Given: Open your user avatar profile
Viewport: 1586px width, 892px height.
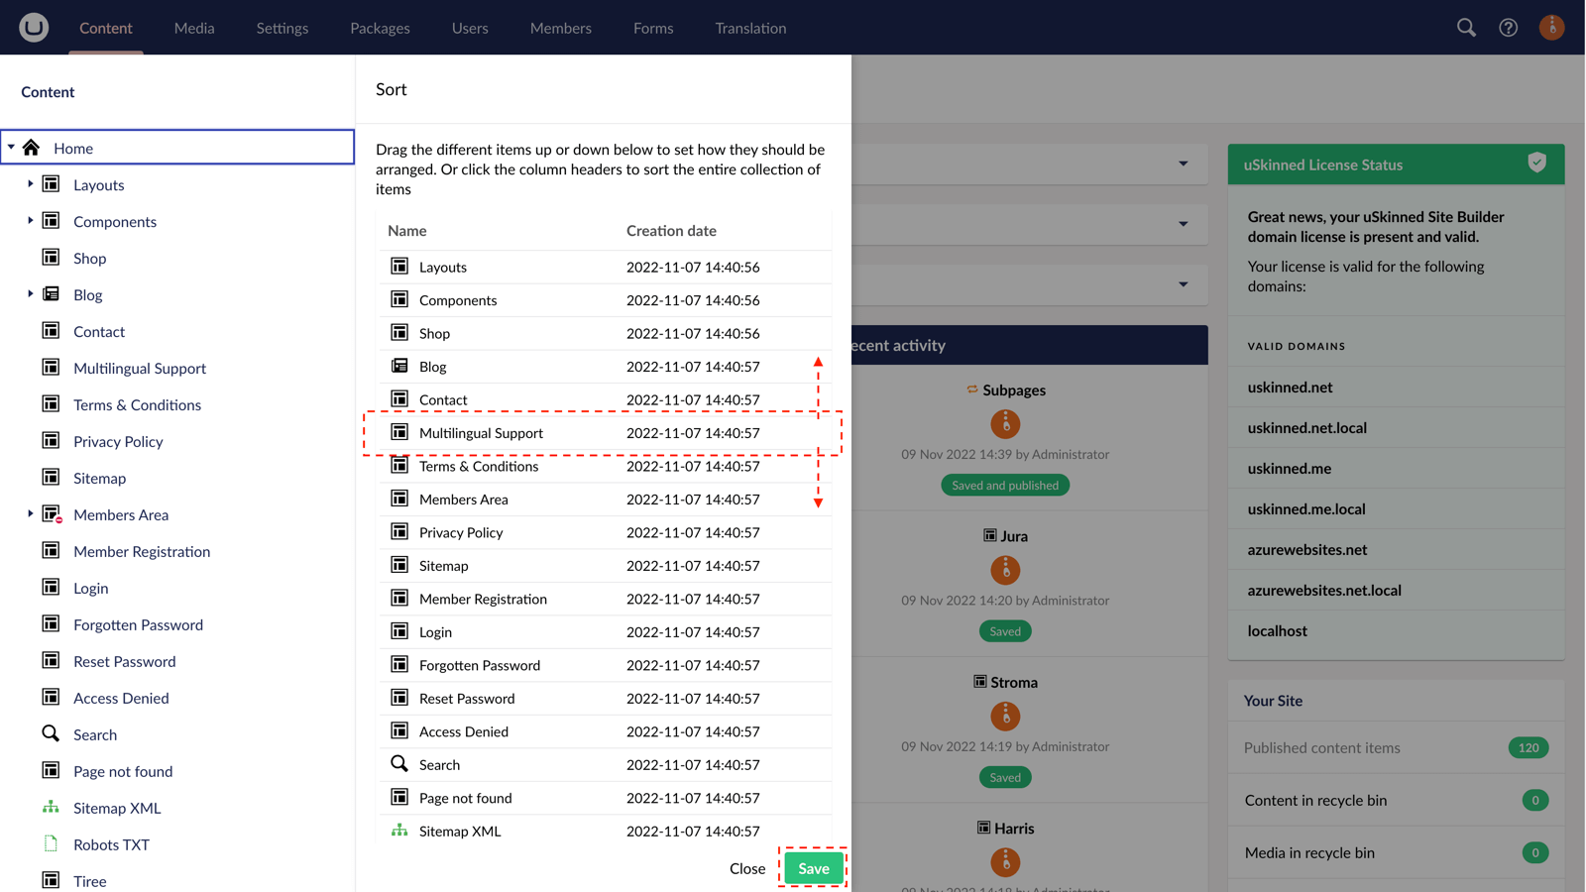Looking at the screenshot, I should (x=1550, y=28).
